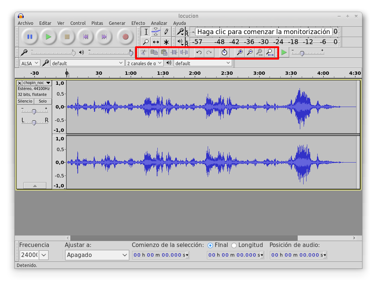Screen dimensions: 378x284
Task: Select the Selection (I-beam) tool
Action: (x=146, y=31)
